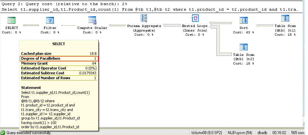Select the Table Scan [t1] icon

[285, 18]
